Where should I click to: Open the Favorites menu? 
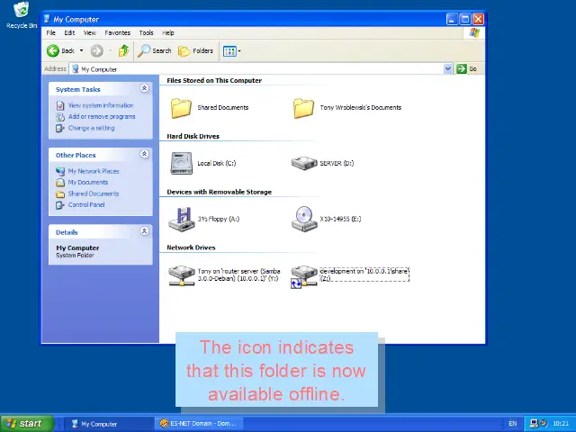tap(117, 33)
